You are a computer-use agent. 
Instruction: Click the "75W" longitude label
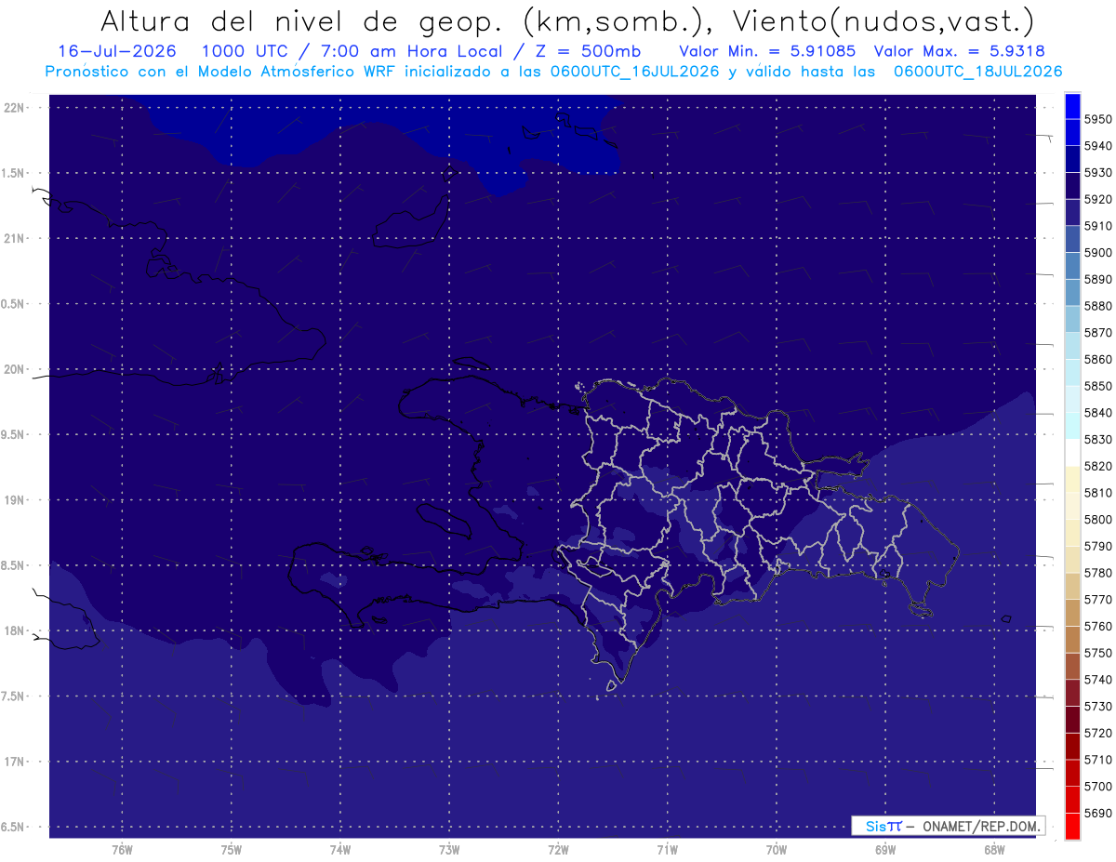[x=232, y=850]
